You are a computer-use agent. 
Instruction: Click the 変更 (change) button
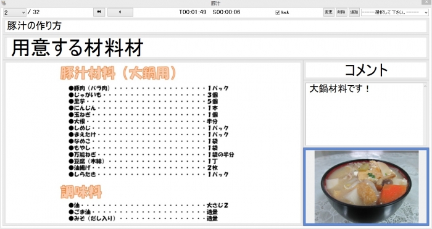328,12
